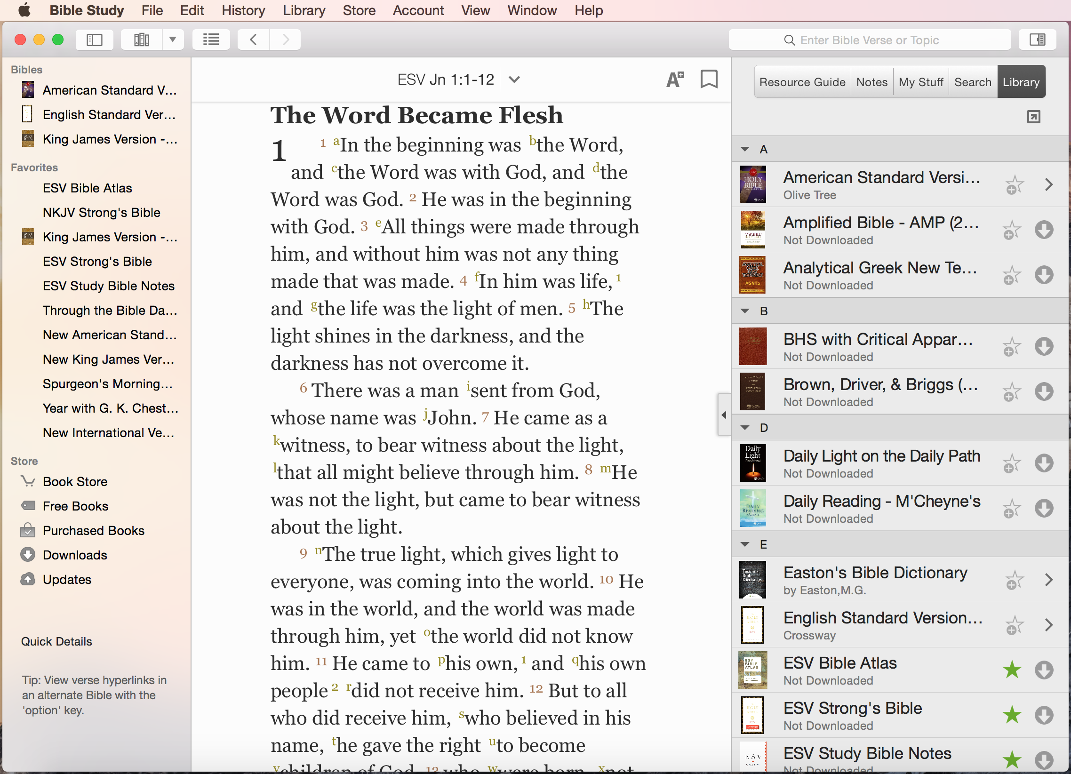Toggle the left sidebar panel icon
The width and height of the screenshot is (1071, 774).
coord(95,40)
